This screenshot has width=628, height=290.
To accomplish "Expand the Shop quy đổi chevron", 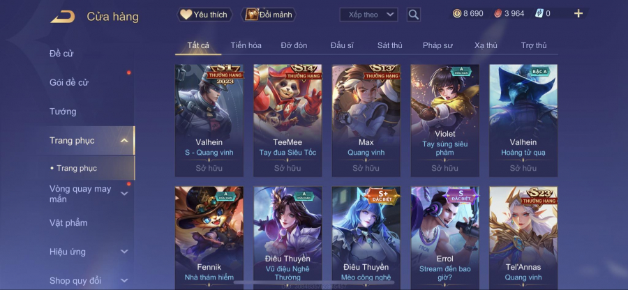I will coord(124,280).
